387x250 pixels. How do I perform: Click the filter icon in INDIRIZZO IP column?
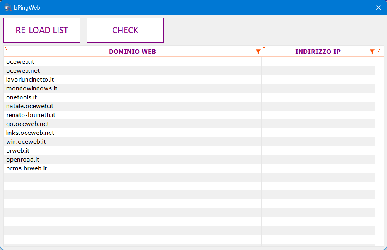[x=372, y=52]
